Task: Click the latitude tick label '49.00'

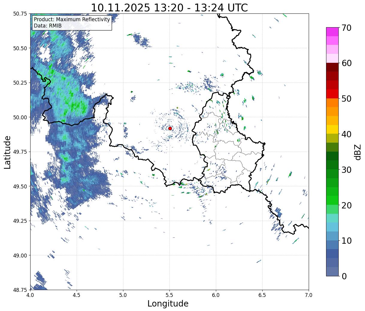Action: pos(20,255)
